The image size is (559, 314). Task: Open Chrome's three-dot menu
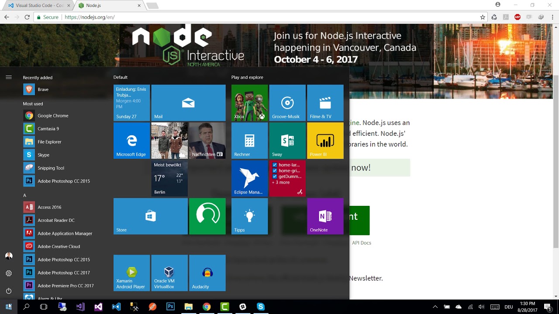tap(552, 17)
